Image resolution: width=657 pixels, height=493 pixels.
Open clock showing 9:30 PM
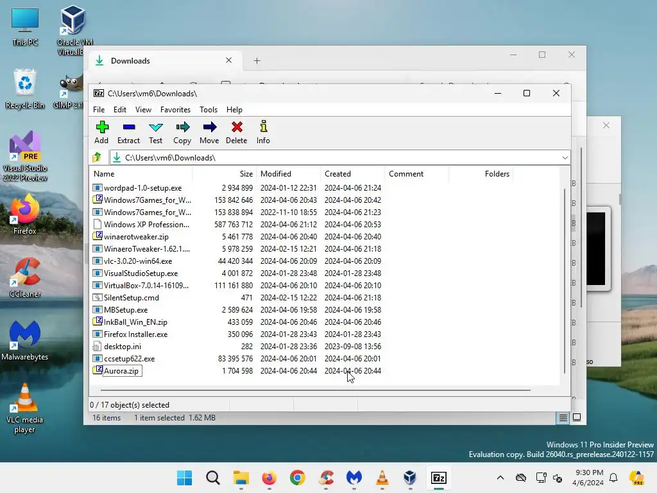589,478
